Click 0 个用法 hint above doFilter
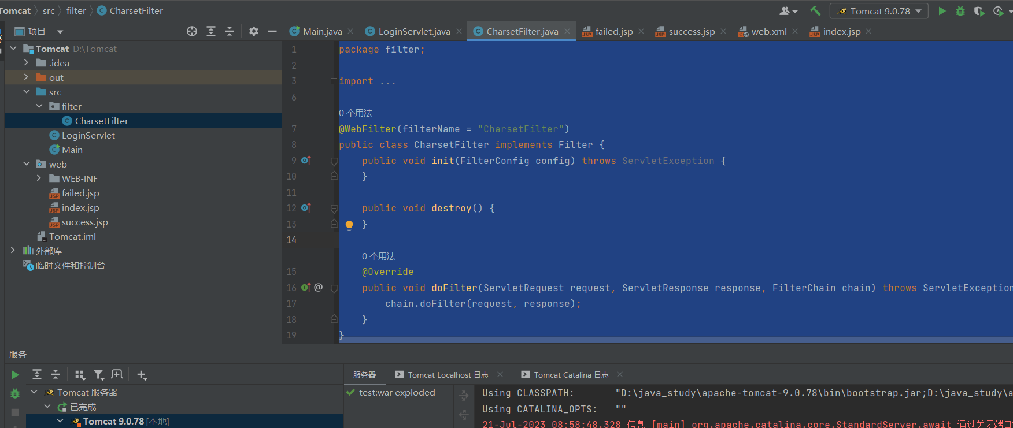 tap(379, 256)
